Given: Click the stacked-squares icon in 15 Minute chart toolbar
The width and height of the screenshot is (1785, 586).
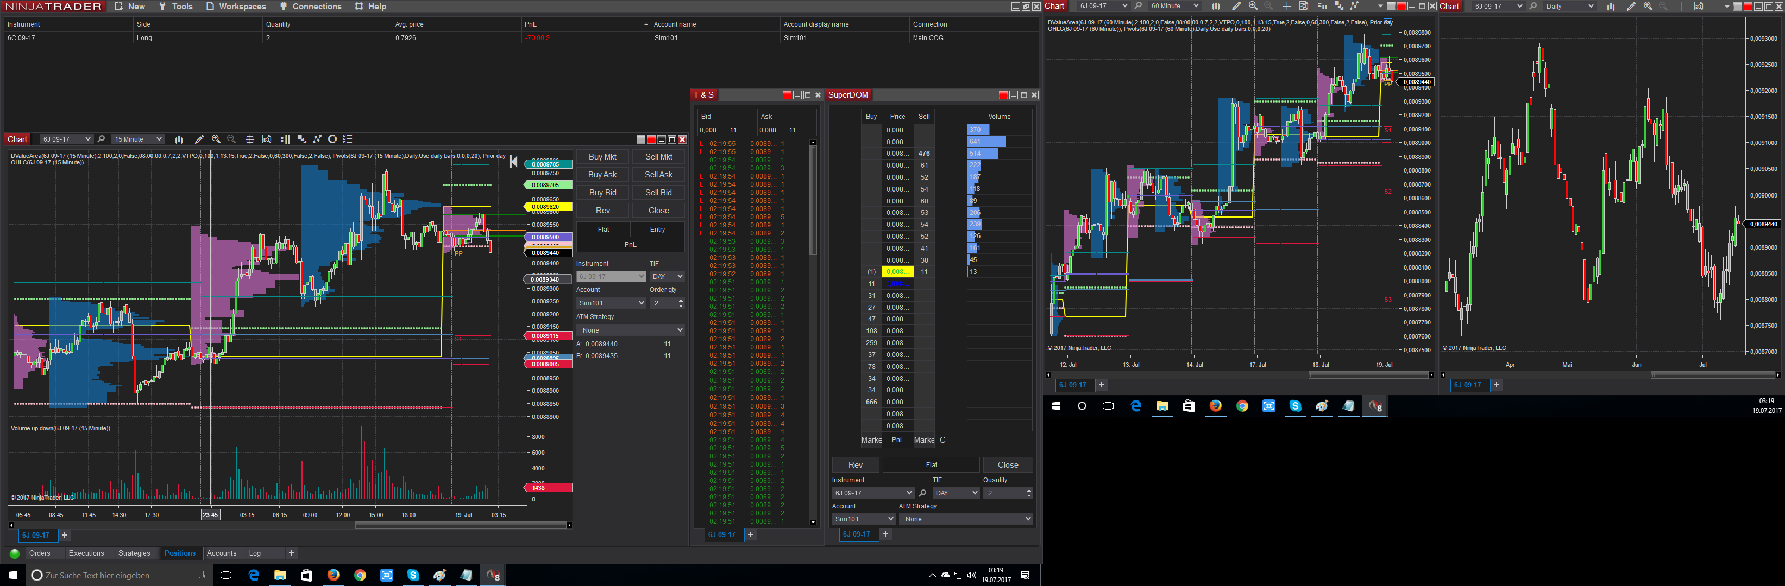Looking at the screenshot, I should tap(301, 139).
